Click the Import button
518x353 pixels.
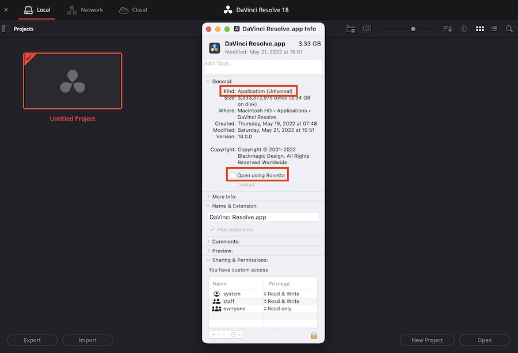point(87,340)
